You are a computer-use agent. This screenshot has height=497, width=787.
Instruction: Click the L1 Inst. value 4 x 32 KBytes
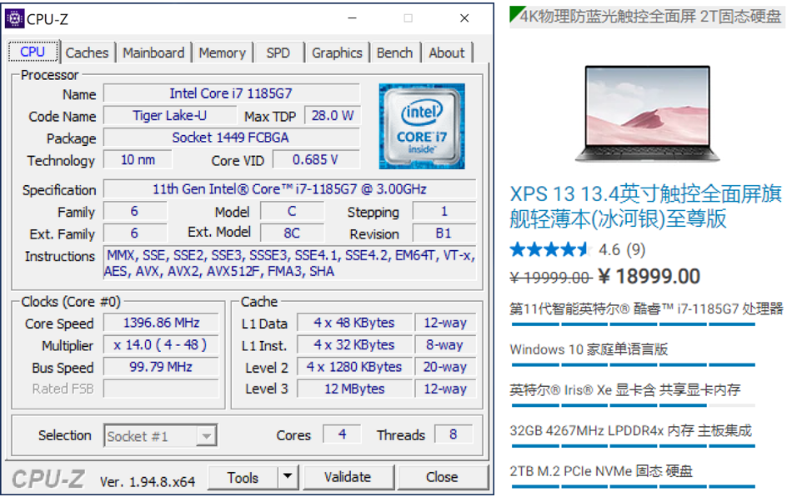point(354,345)
